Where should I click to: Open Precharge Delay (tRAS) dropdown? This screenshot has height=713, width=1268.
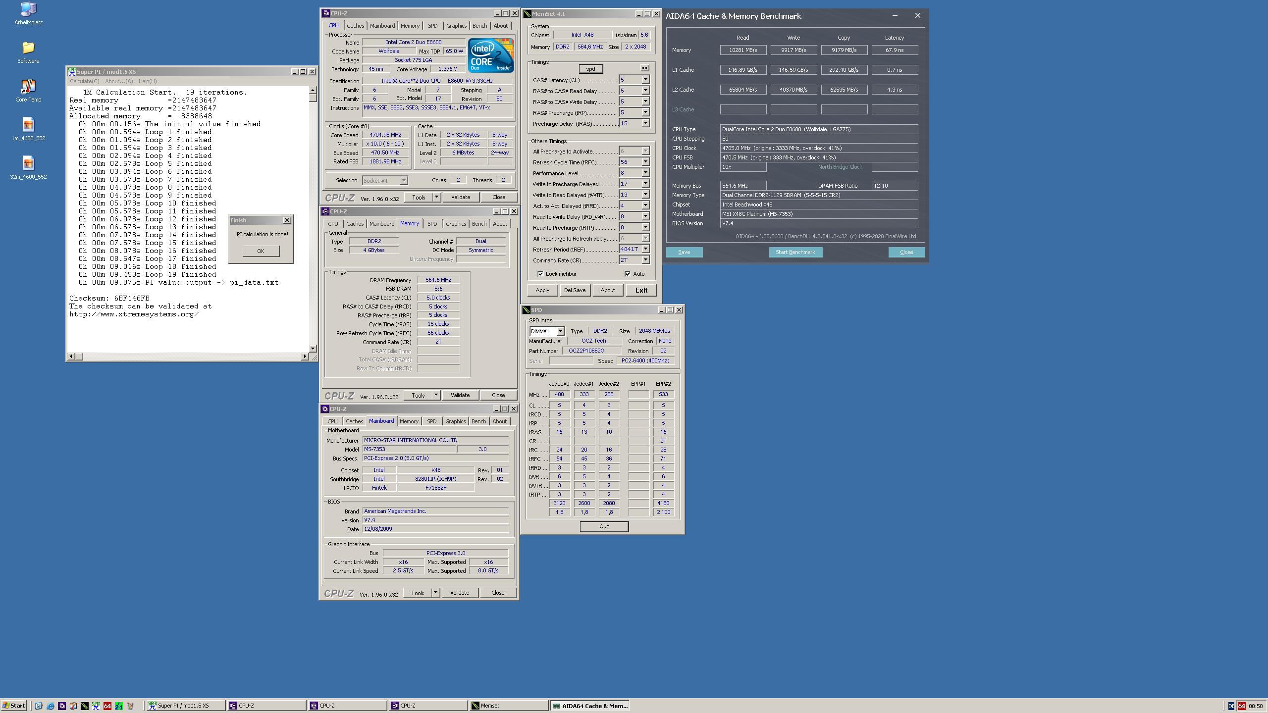[645, 123]
